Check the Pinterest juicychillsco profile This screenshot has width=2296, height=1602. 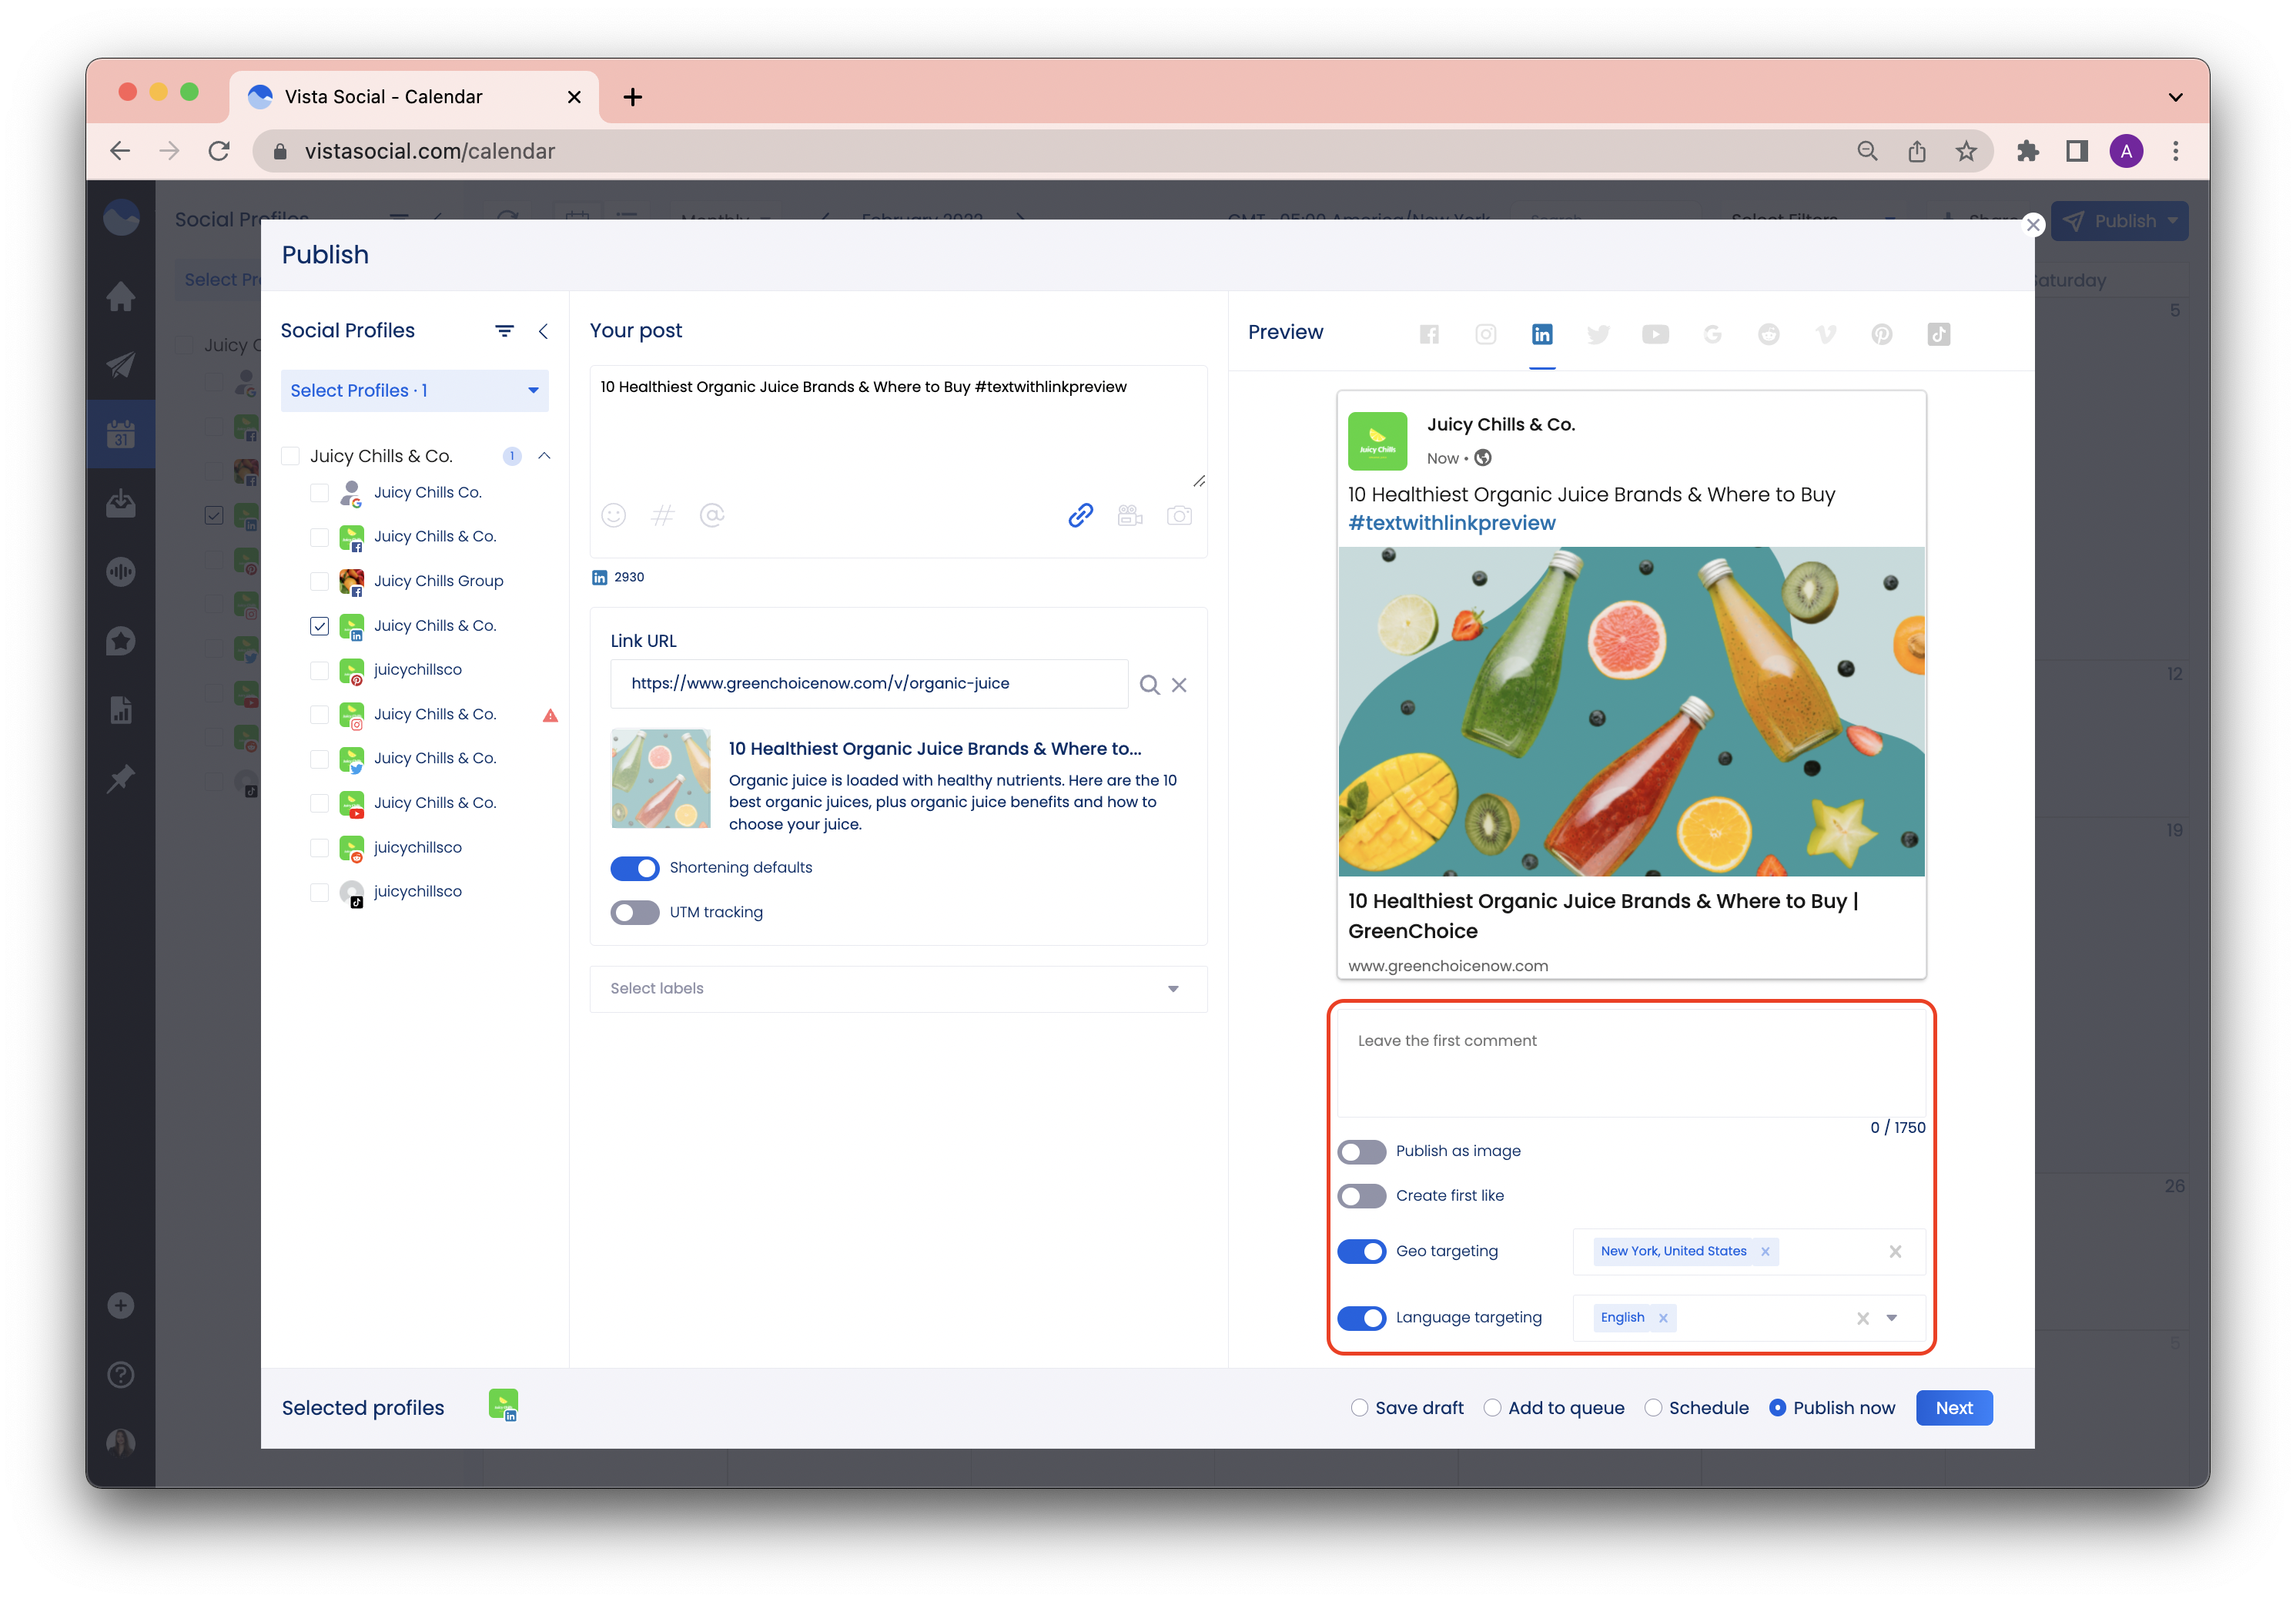point(319,670)
